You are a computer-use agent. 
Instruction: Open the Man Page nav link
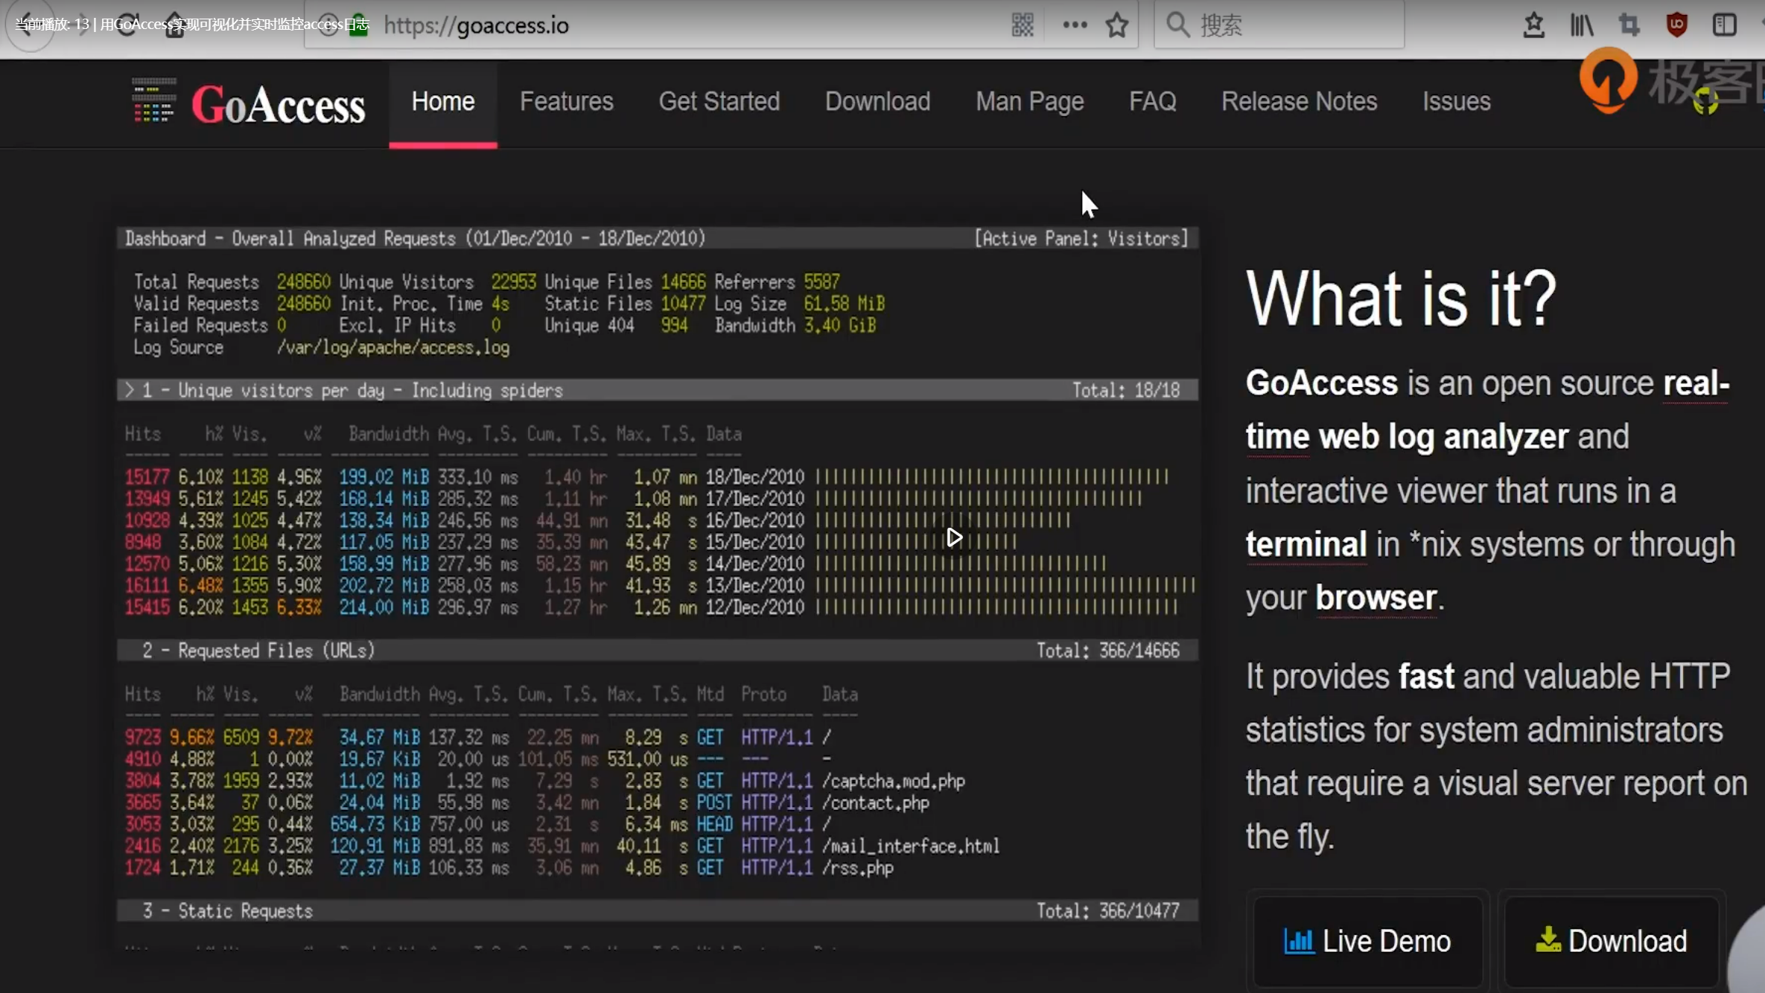point(1030,101)
